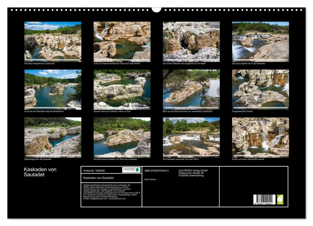Open the 'Blick auf die Naturschönheit' photo
Viewport: 313px width, 226px height.
pyautogui.click(x=191, y=89)
